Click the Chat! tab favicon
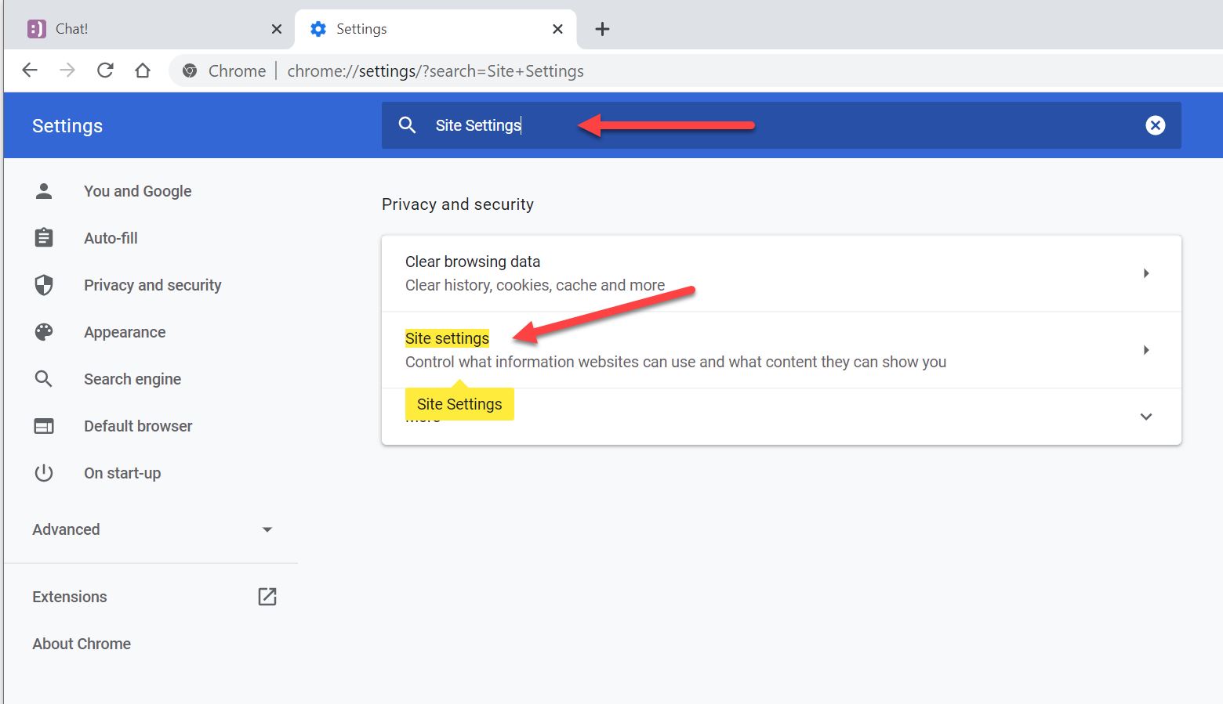1223x704 pixels. pos(37,29)
